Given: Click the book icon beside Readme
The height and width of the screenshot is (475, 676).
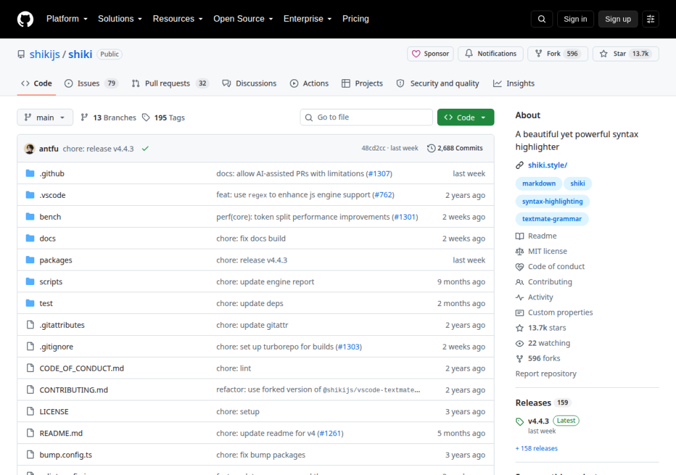Looking at the screenshot, I should pyautogui.click(x=520, y=236).
